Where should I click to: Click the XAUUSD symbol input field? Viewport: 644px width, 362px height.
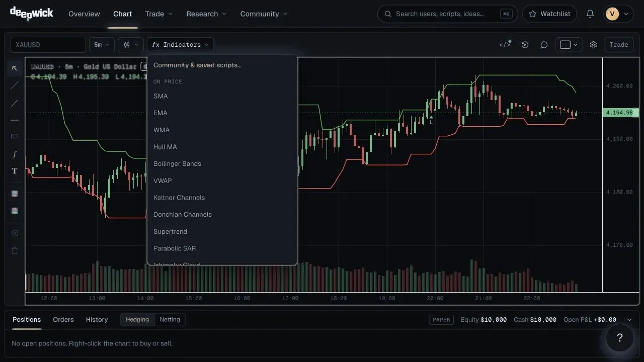[48, 45]
